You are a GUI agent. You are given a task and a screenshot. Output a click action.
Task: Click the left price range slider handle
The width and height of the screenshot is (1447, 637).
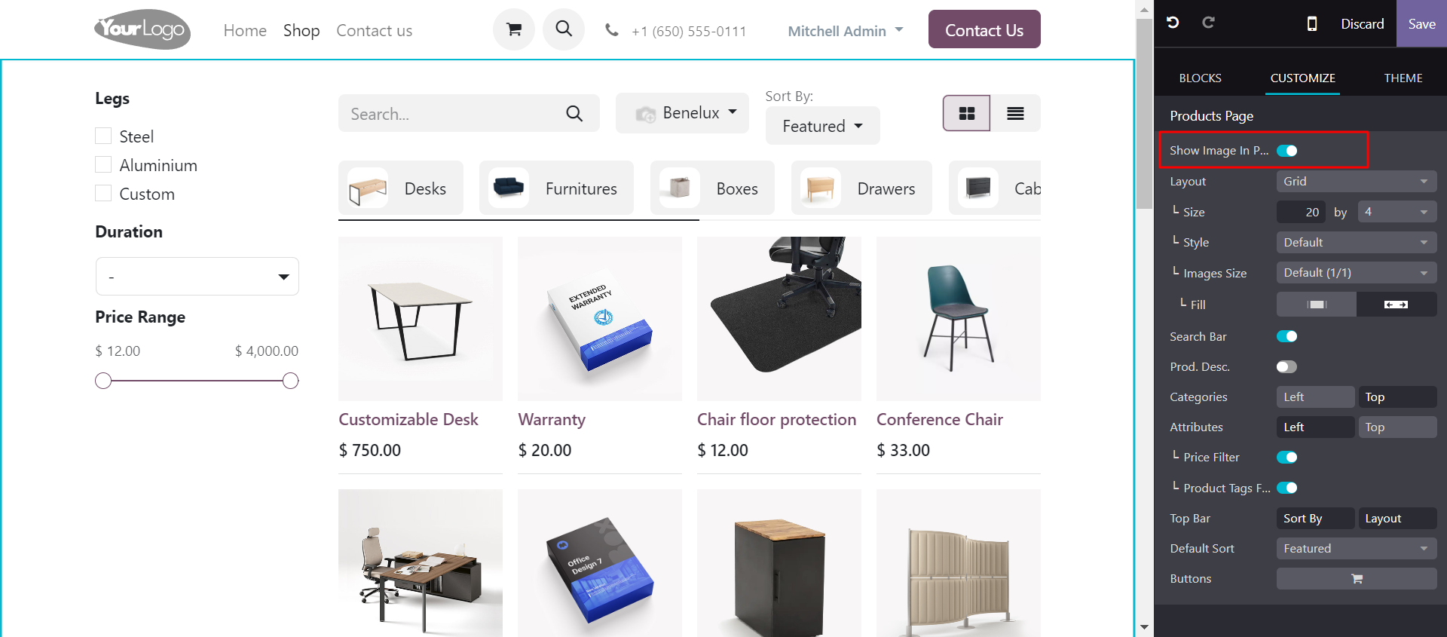tap(103, 381)
